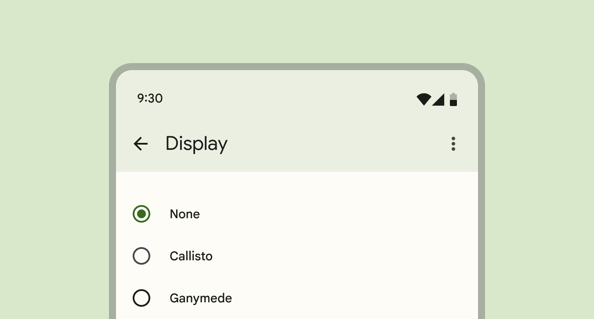Tap the Wi-Fi status icon
The image size is (594, 319).
point(423,99)
